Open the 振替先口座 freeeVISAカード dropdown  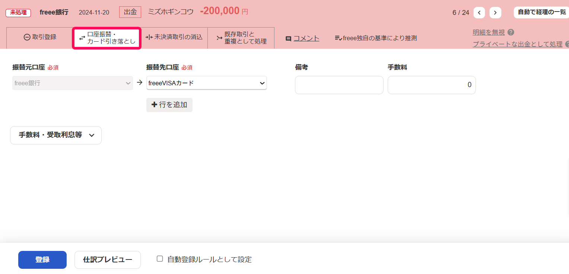(x=207, y=83)
